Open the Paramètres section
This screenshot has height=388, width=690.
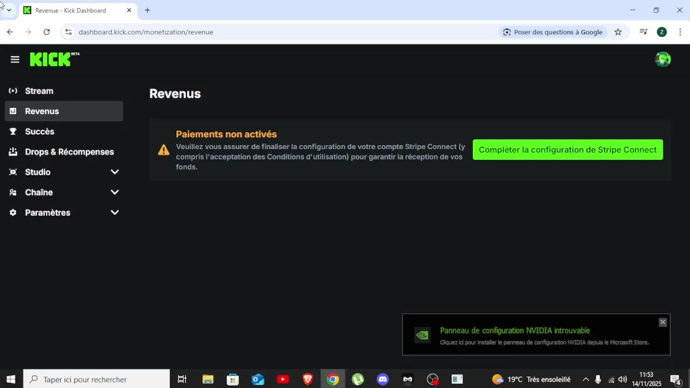tap(64, 213)
